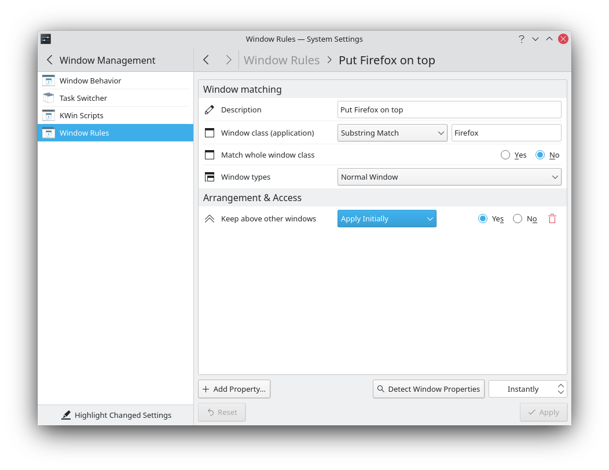
Task: Click the magnifier icon on Detect Window Properties
Action: 381,389
